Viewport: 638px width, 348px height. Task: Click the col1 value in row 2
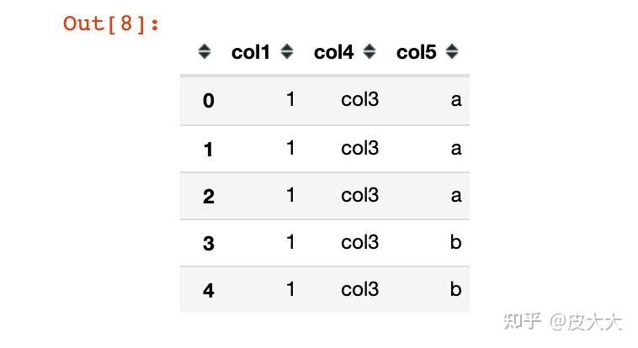(x=290, y=195)
